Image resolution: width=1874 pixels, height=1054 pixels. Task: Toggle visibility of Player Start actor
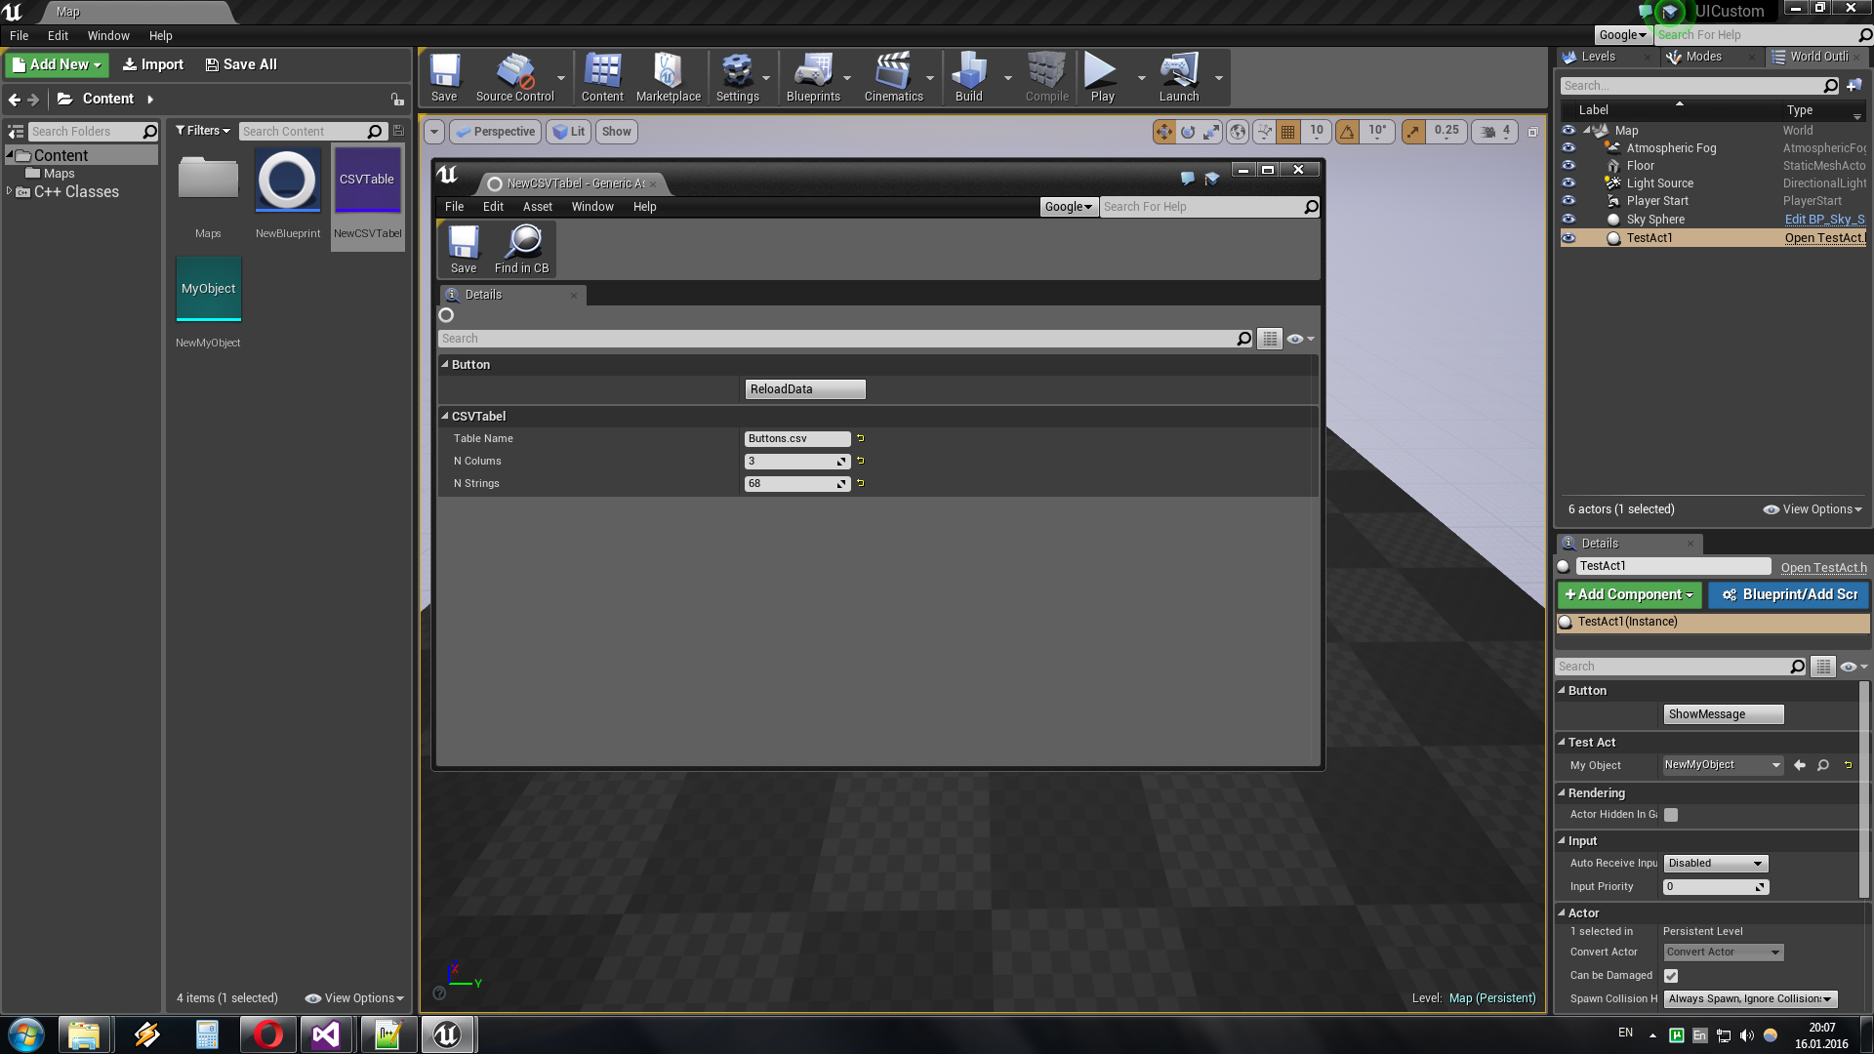(1568, 201)
